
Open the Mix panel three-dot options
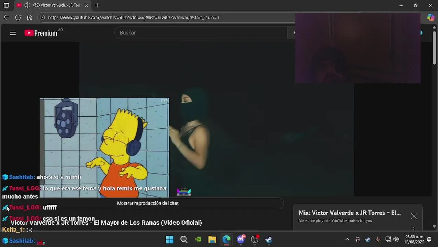[414, 228]
